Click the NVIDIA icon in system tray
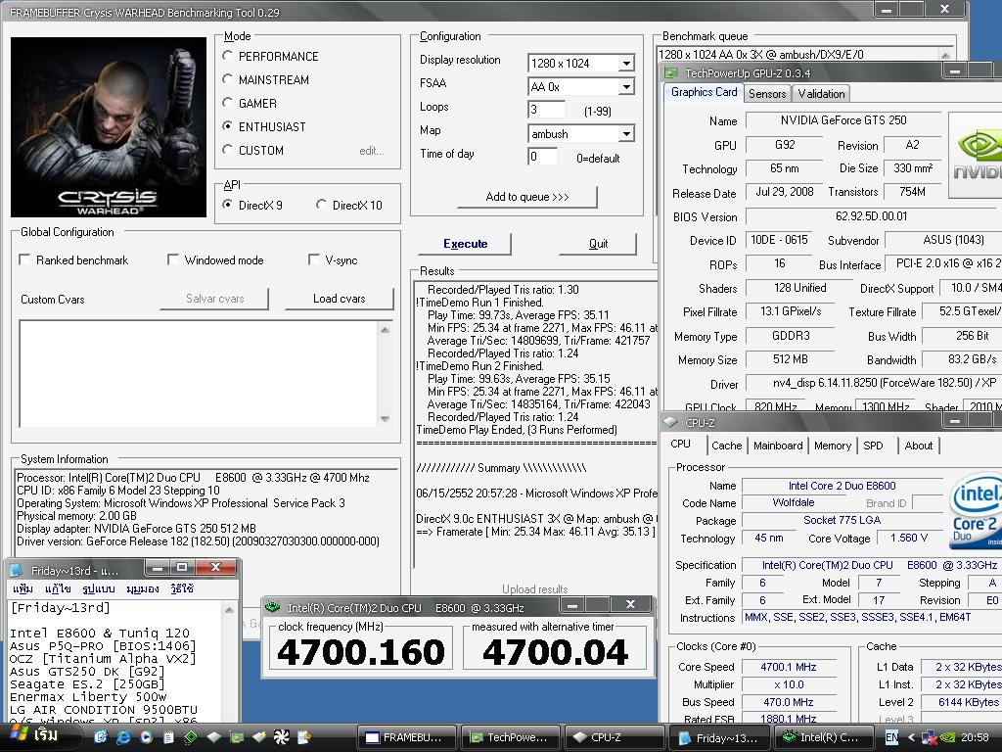 947,737
